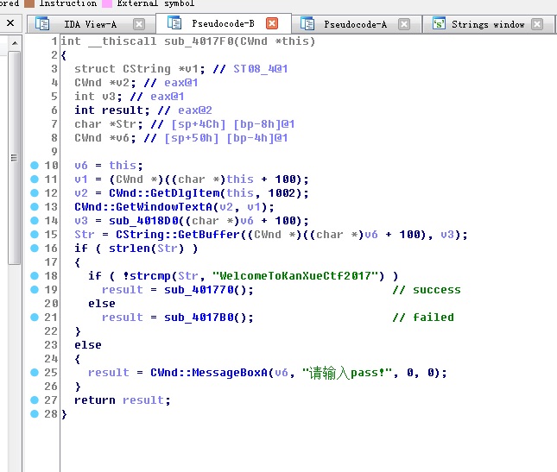Click the left panel scroll up arrow
This screenshot has width=557, height=472.
15,43
